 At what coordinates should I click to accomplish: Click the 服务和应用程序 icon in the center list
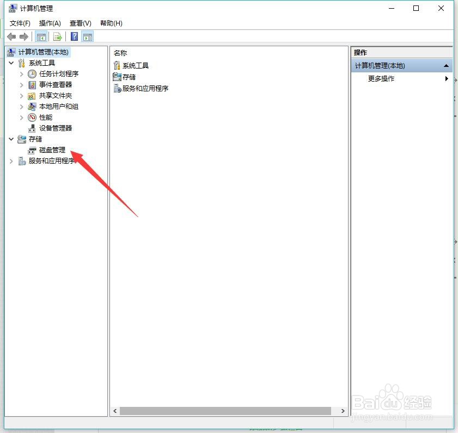(118, 88)
